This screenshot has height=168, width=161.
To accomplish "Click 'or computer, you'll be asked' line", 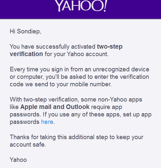I will tap(79, 77).
